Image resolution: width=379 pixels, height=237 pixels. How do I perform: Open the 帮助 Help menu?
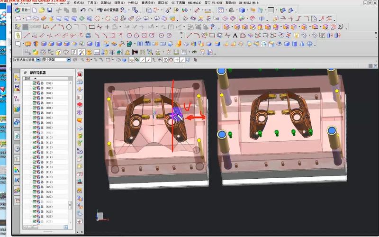point(230,3)
